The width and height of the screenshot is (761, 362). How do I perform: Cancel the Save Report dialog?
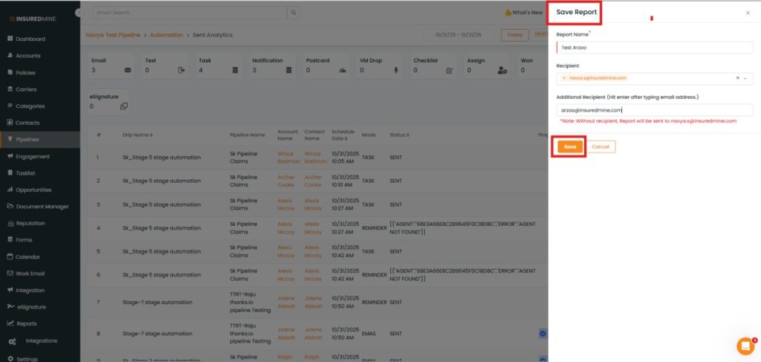click(600, 146)
